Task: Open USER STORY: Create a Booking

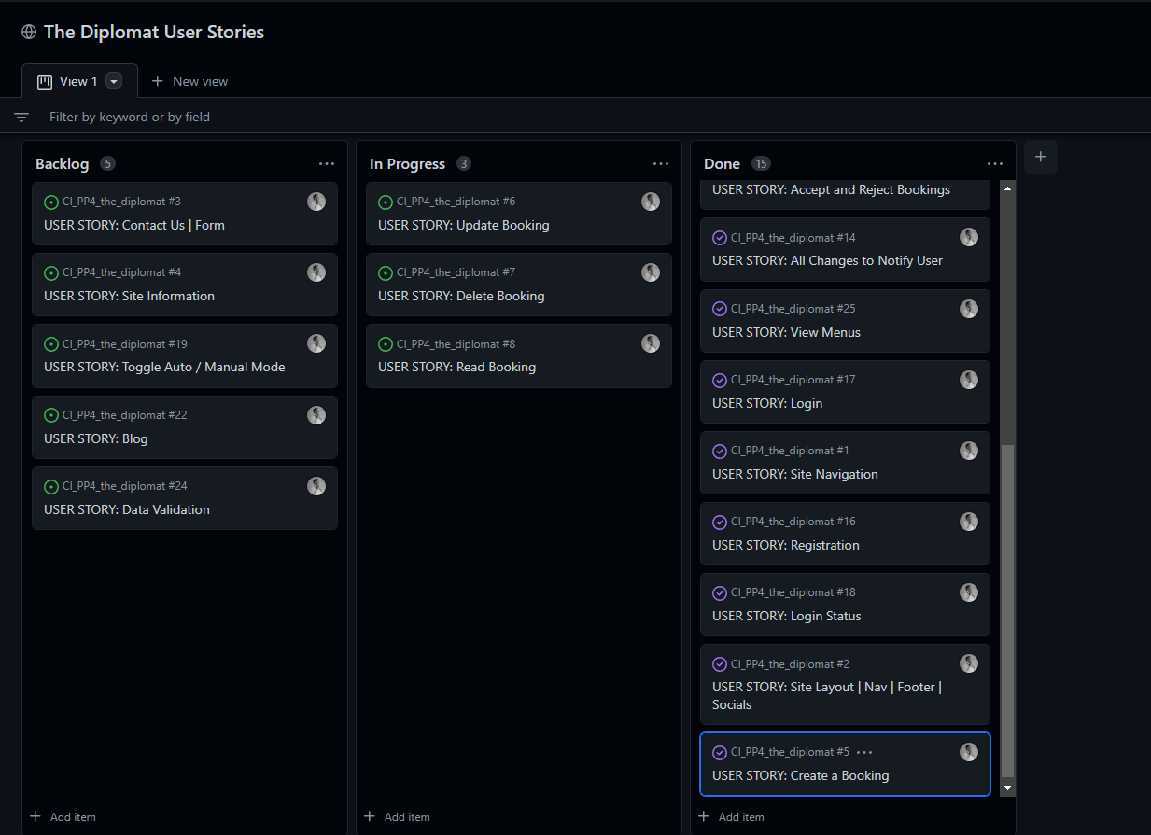Action: click(800, 775)
